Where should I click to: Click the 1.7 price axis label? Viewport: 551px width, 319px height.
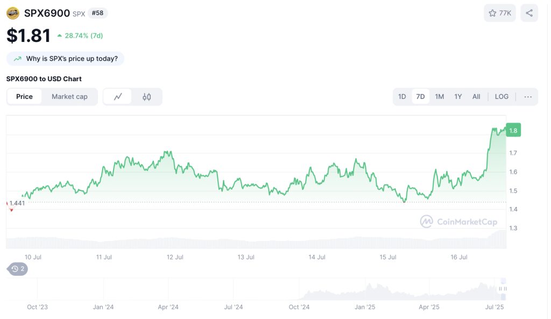(x=513, y=153)
